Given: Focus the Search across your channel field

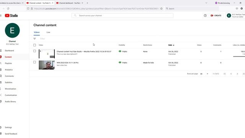Looking at the screenshot, I should (122, 15).
